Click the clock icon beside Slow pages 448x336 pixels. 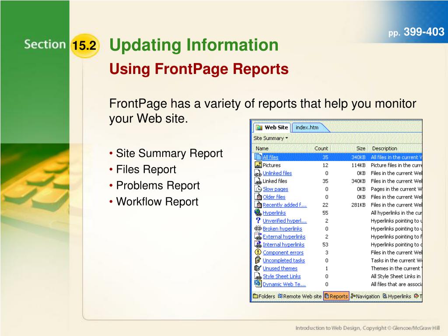[258, 189]
